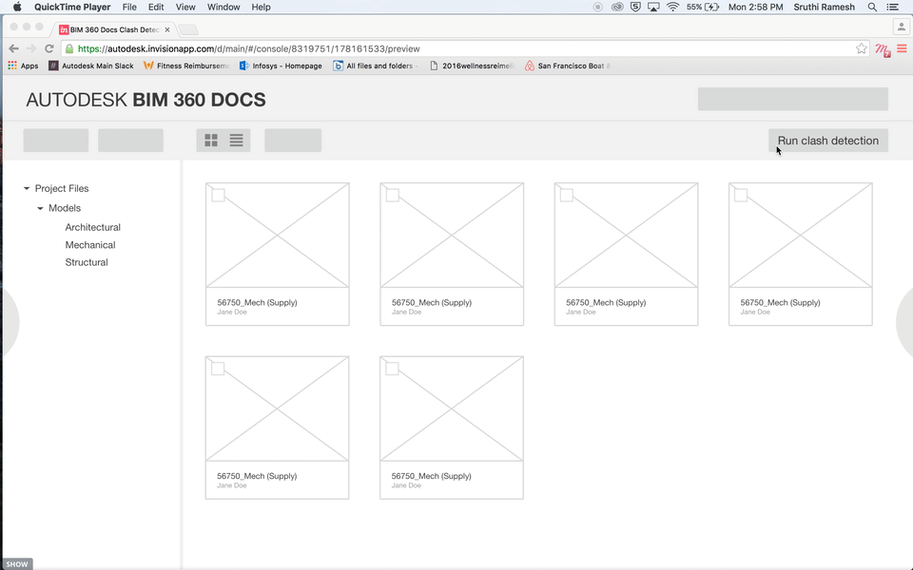Screen dimensions: 913x570
Task: Click Wi-Fi icon in menu bar
Action: coord(673,7)
